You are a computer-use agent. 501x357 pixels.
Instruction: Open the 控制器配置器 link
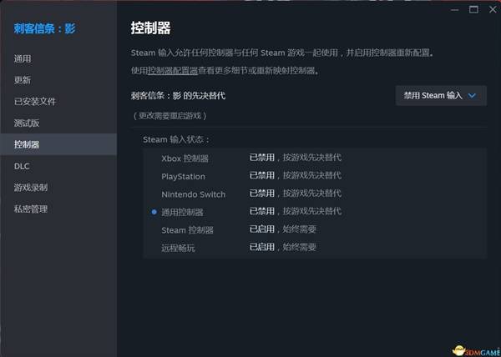tap(173, 70)
